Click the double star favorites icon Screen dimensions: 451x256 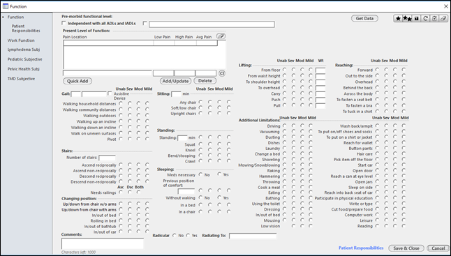pos(407,19)
